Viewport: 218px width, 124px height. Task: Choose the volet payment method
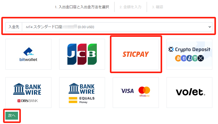[189, 93]
